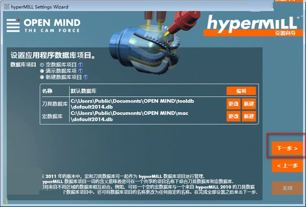Click 新建 button in 宏数据库 row

(249, 116)
